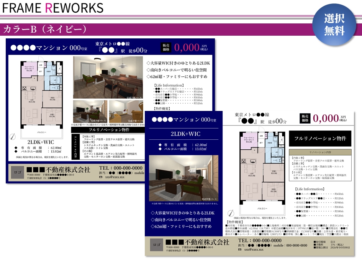Screen dimensions: 362x261
Task: Click mobile：000-000-0000 on front flyer footer
Action: (290, 245)
